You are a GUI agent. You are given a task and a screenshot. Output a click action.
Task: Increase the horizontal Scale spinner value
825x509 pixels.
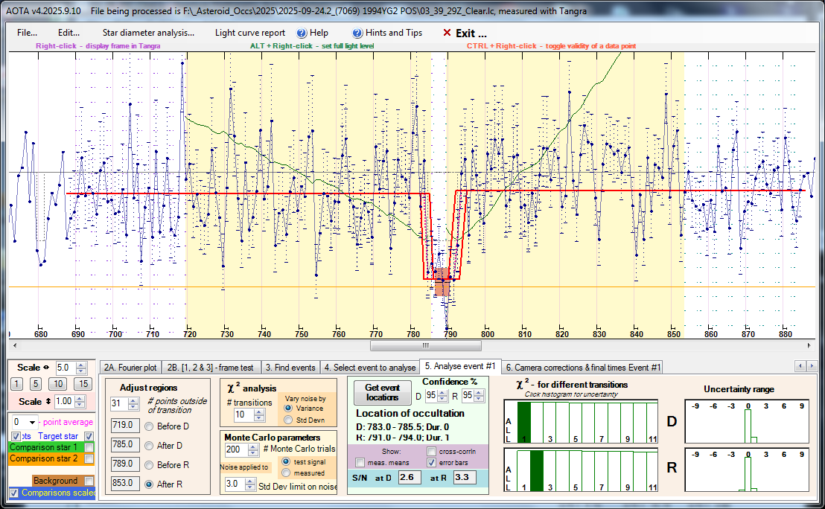click(81, 365)
